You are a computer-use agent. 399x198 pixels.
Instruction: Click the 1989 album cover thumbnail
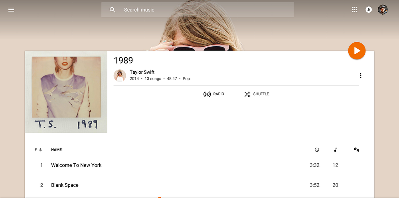(66, 92)
